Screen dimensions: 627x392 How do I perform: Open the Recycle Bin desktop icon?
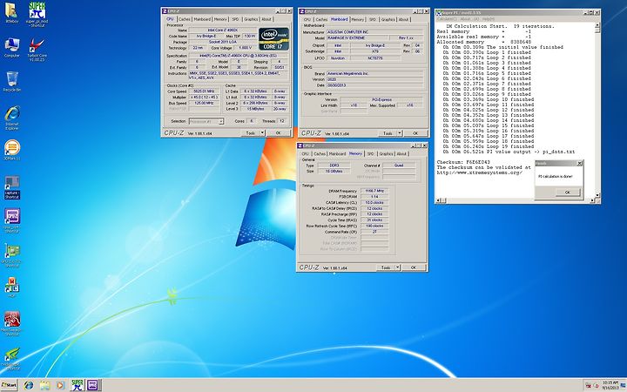[11, 82]
